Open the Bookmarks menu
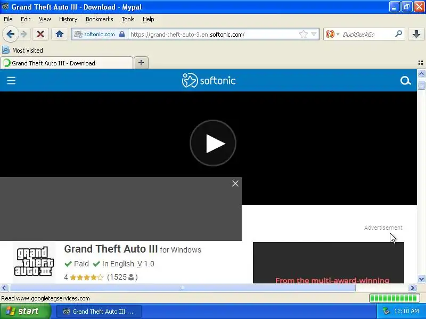Image resolution: width=426 pixels, height=319 pixels. [100, 19]
